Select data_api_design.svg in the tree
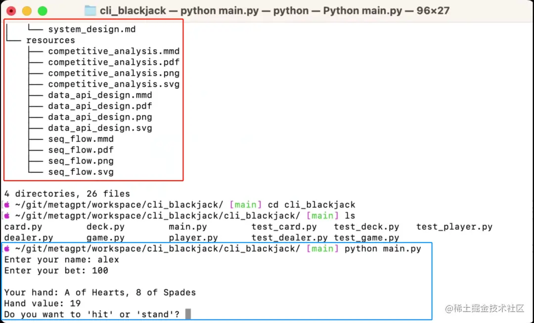 (100, 128)
